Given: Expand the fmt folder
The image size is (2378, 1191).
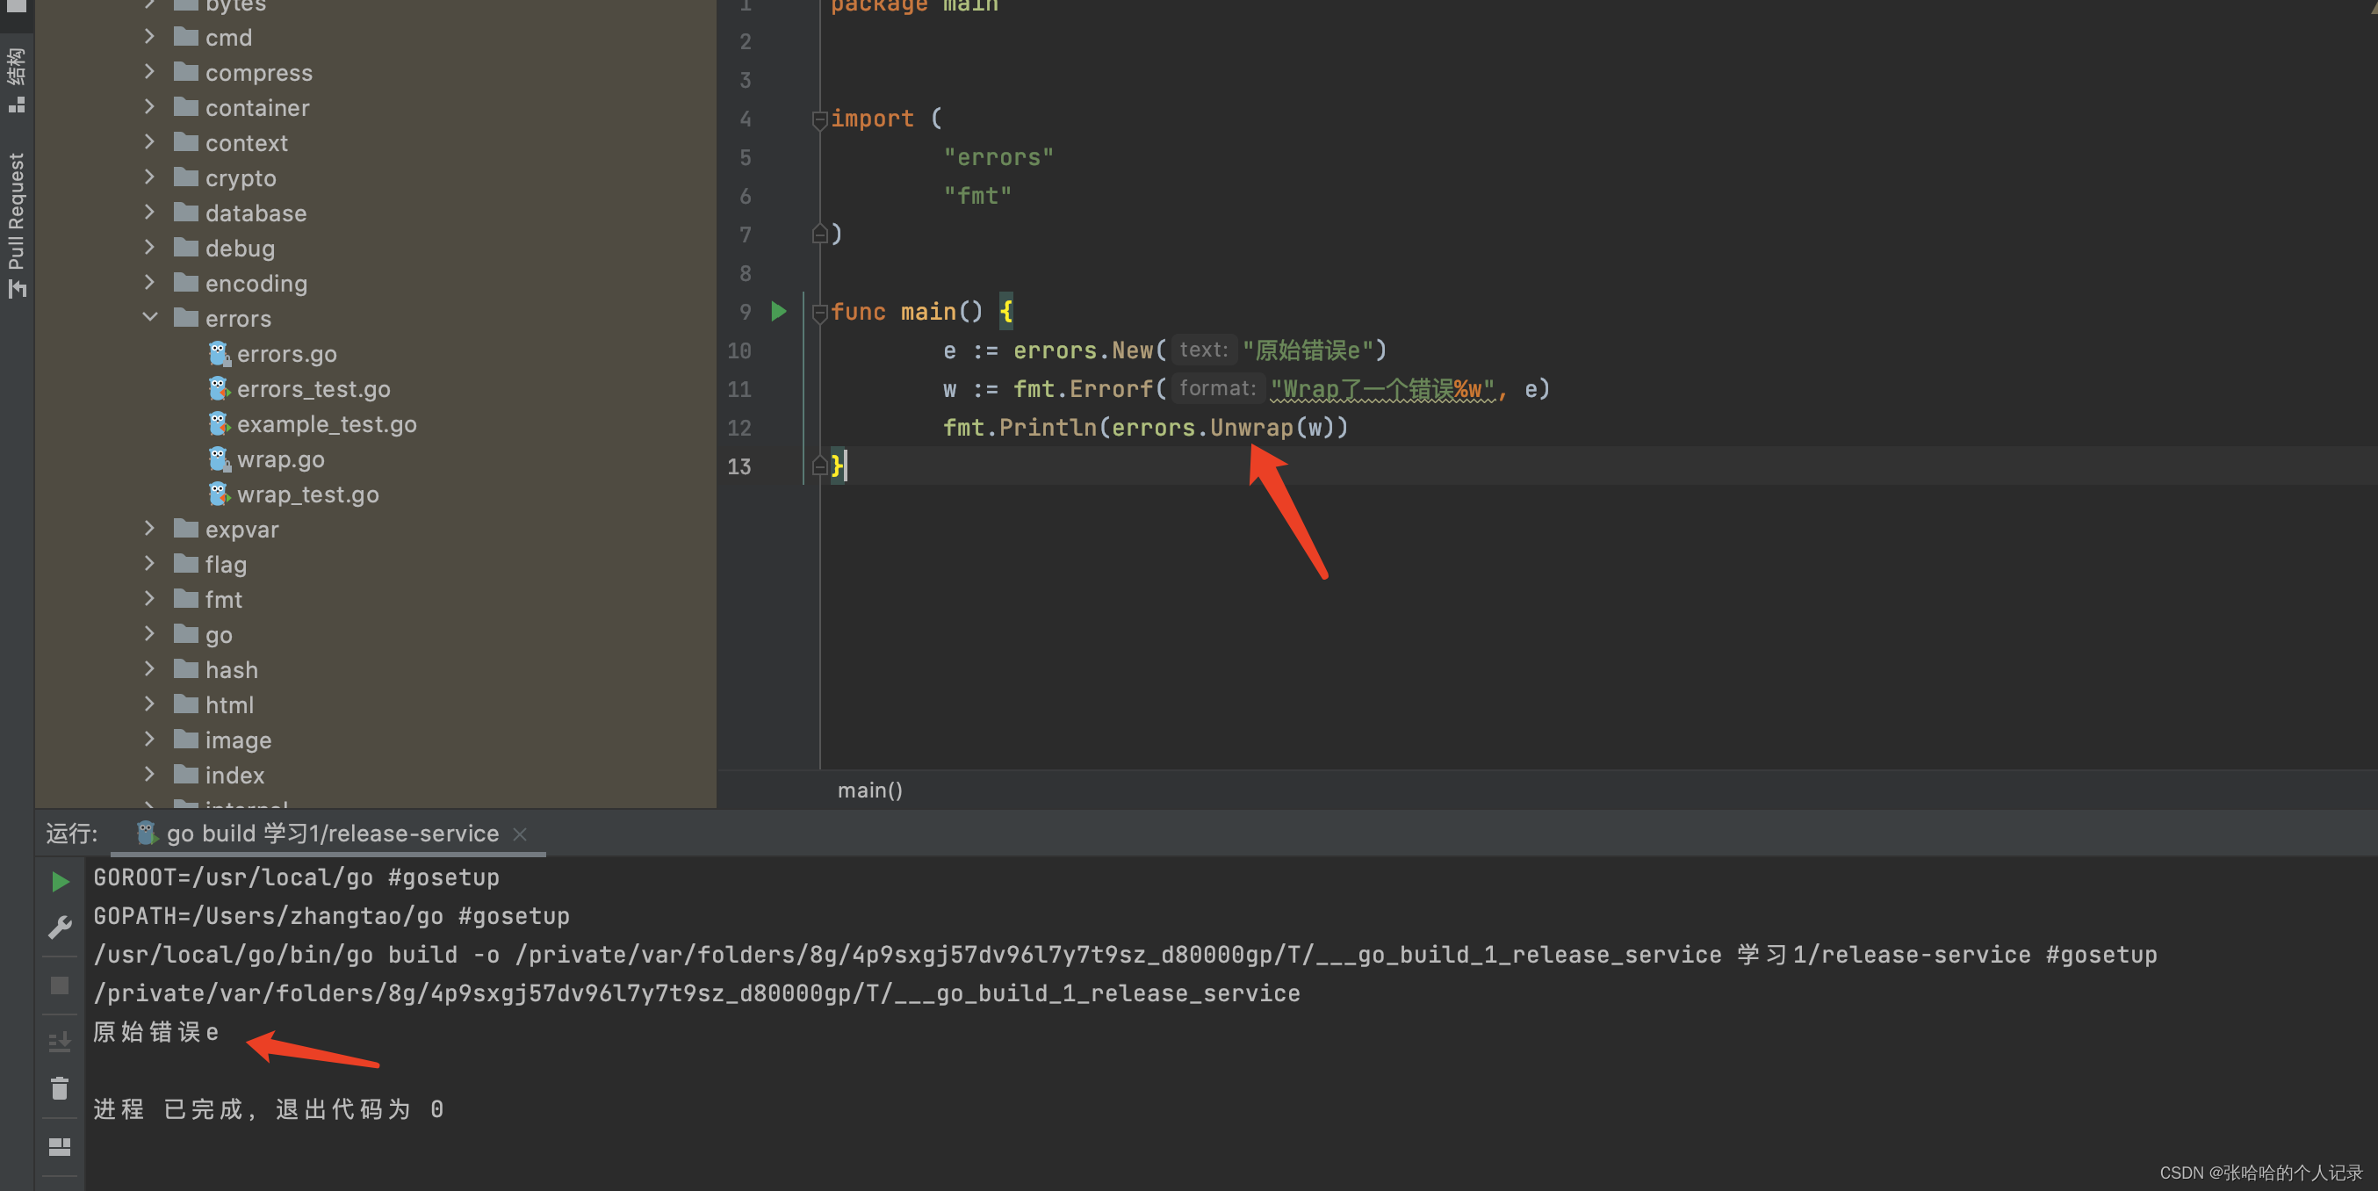Looking at the screenshot, I should [149, 598].
